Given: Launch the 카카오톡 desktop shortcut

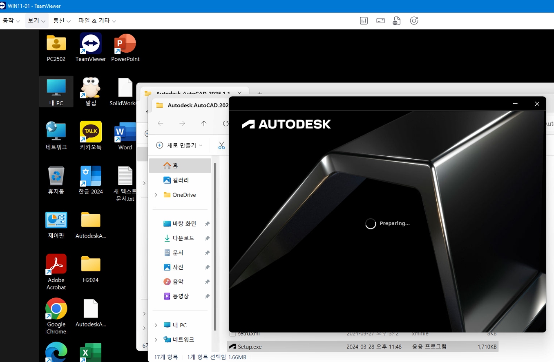Looking at the screenshot, I should (90, 135).
